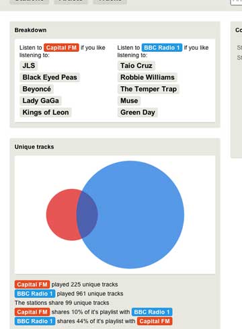Screen dimensions: 242x329
Task: Click the Capital FM badge in Breakdown
Action: pyautogui.click(x=61, y=48)
